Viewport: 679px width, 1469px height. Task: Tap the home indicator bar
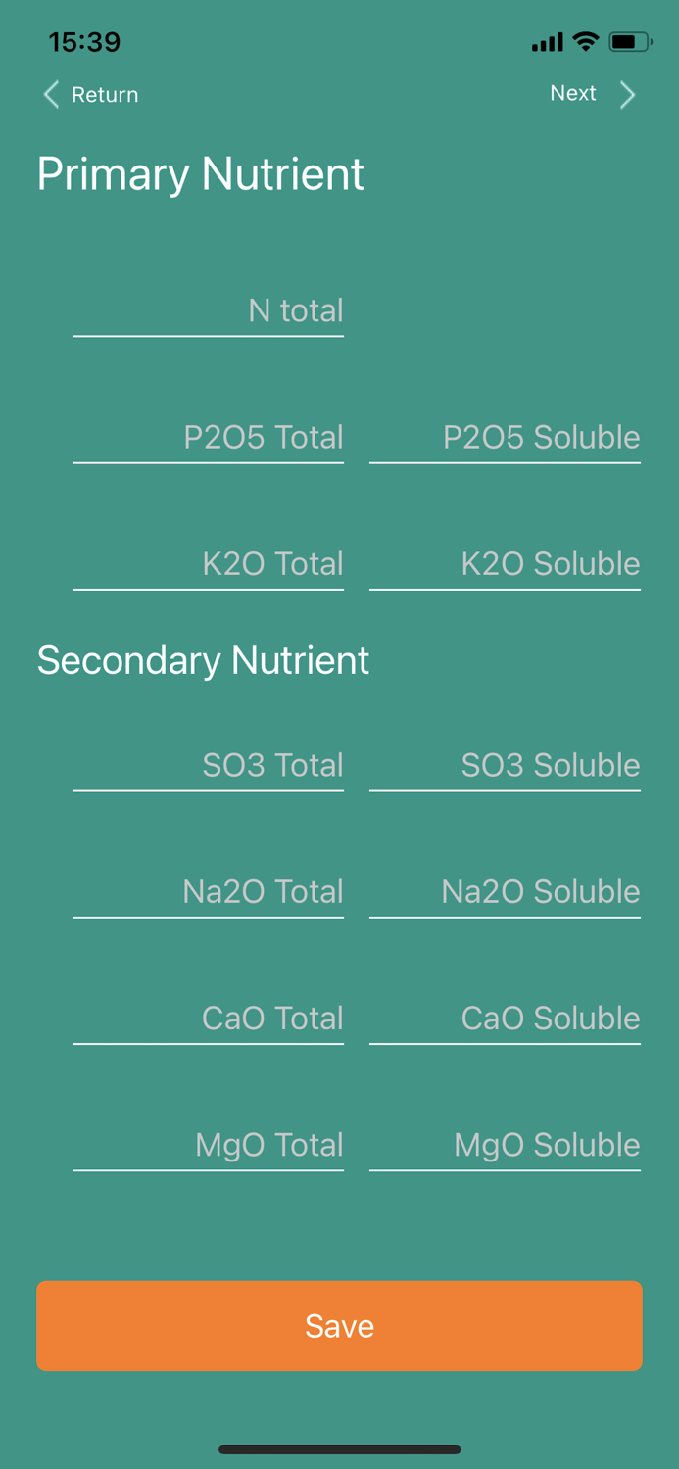pos(339,1449)
